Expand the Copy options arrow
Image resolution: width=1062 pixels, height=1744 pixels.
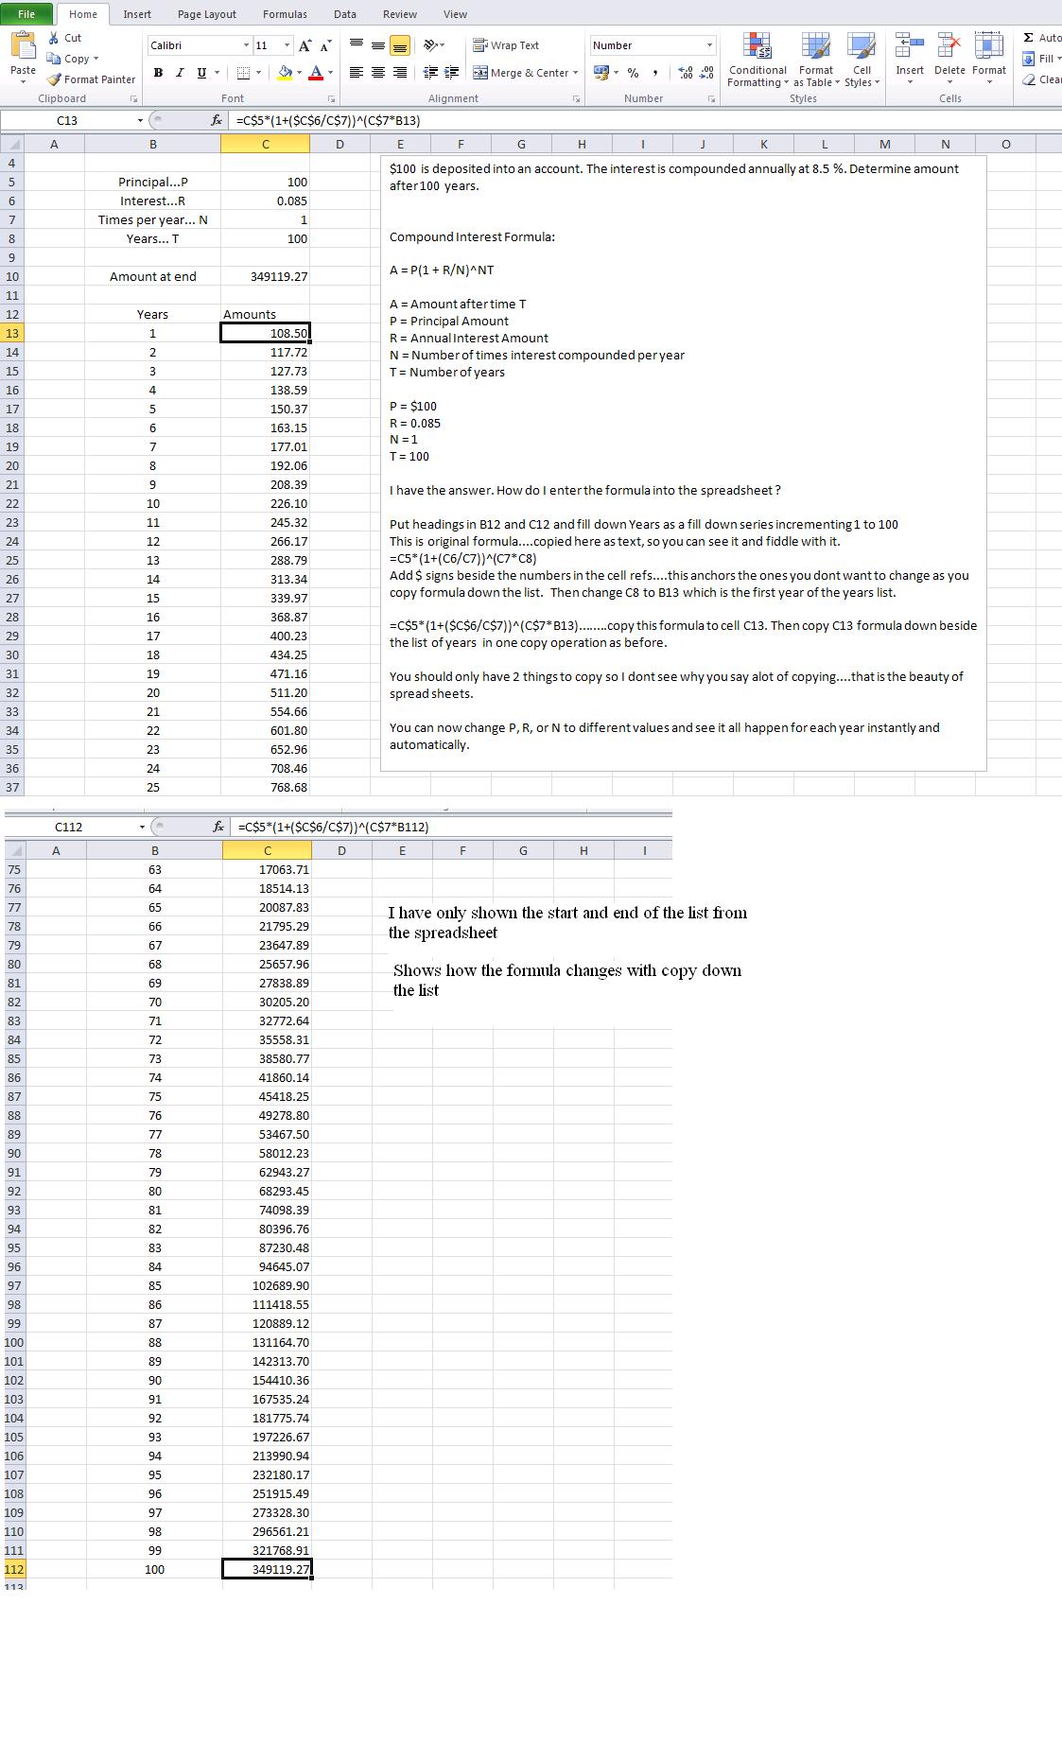pos(96,59)
